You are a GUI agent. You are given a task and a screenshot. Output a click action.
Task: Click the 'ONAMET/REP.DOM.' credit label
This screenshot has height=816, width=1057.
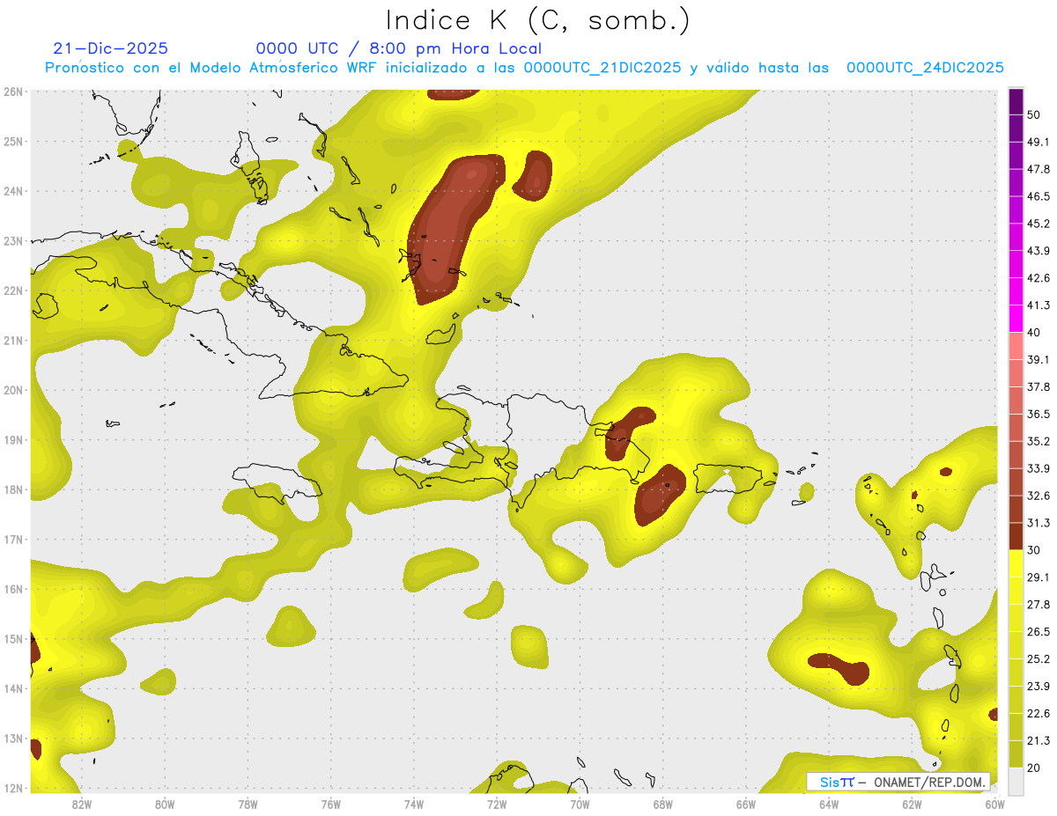(928, 782)
